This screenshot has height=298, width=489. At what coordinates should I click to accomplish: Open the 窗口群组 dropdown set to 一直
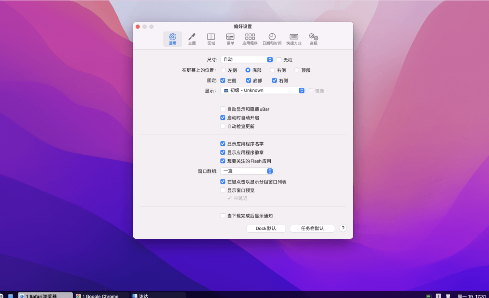click(247, 171)
